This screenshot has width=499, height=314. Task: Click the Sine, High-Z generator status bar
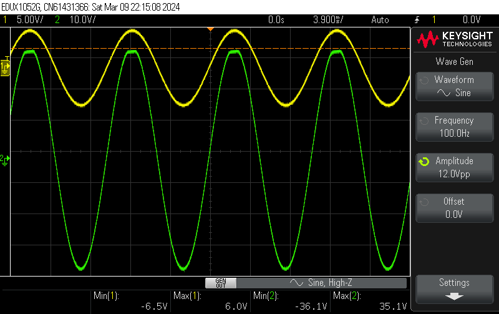pyautogui.click(x=321, y=283)
